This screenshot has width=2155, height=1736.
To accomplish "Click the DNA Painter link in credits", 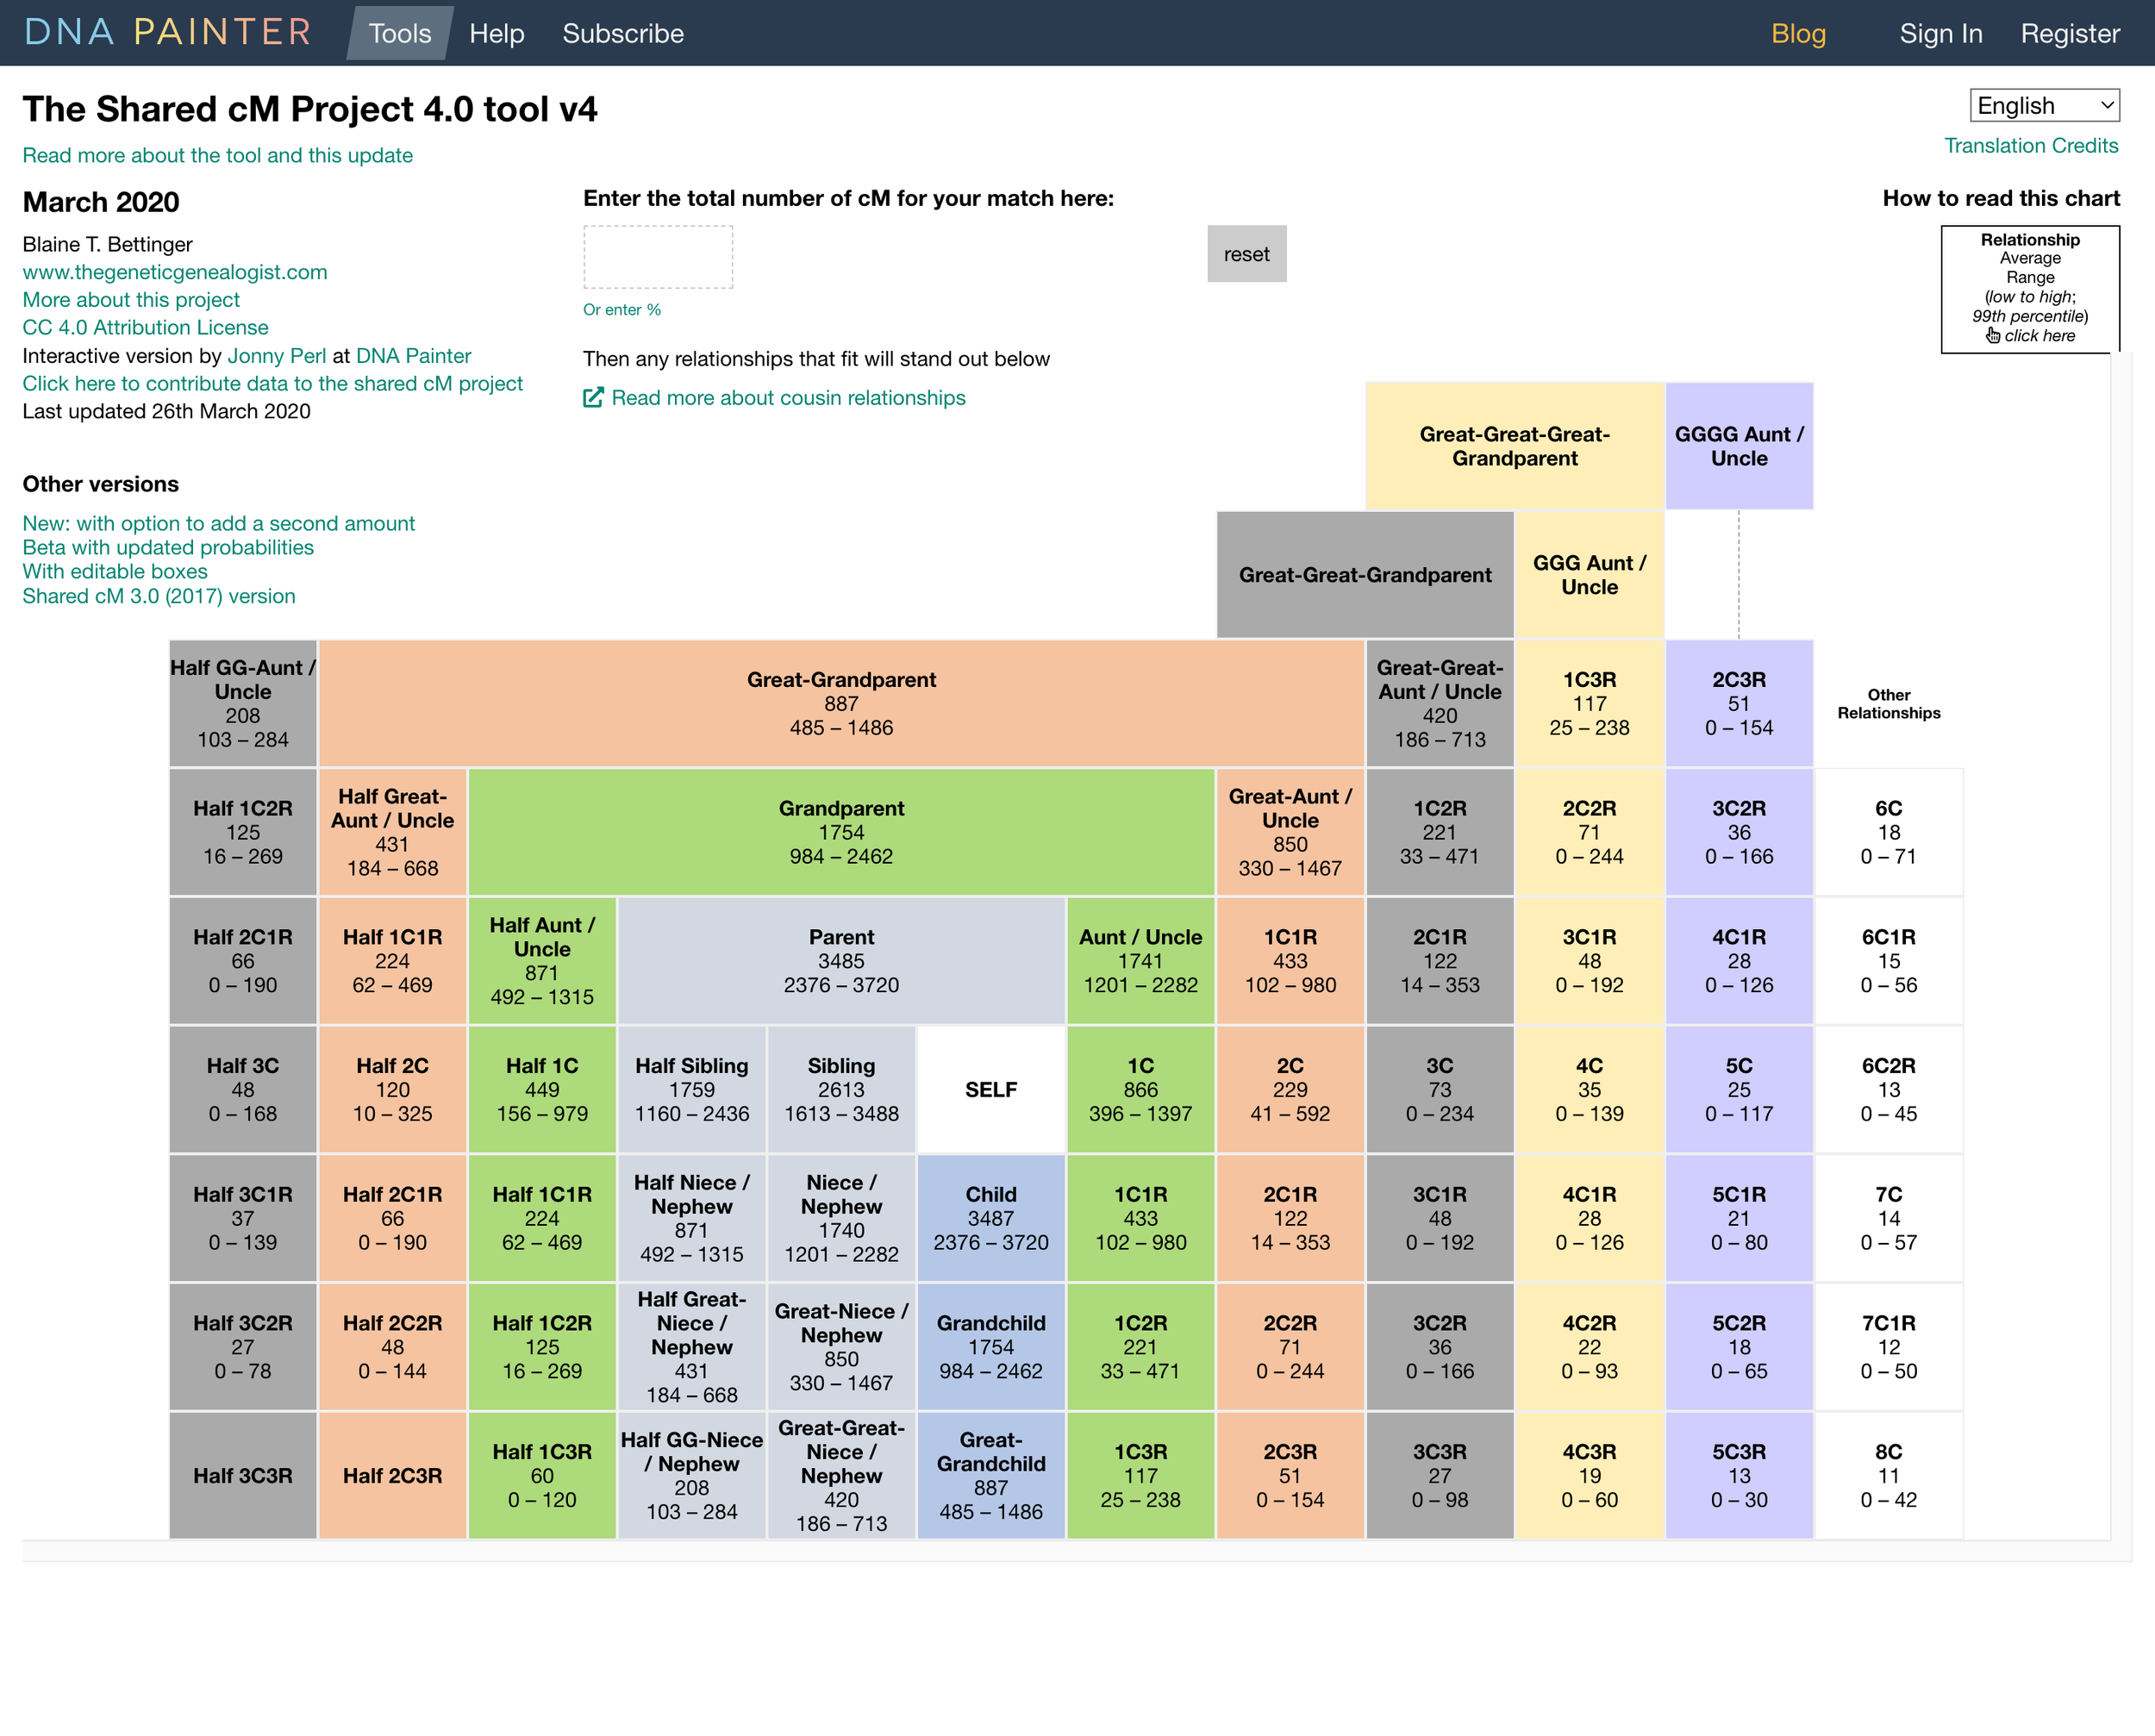I will (413, 356).
